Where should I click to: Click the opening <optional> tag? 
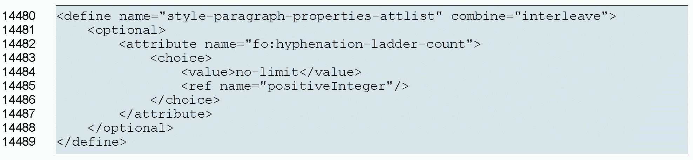click(x=127, y=30)
